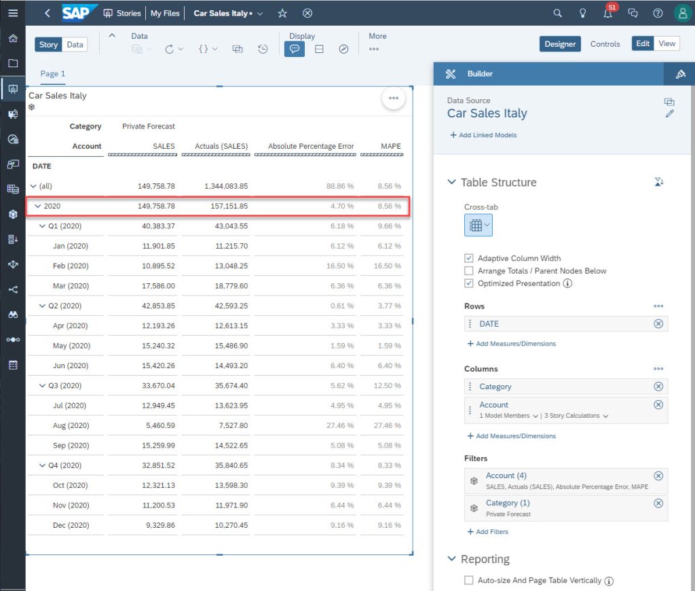Close the story with circled X
Image resolution: width=695 pixels, height=591 pixels.
pyautogui.click(x=307, y=14)
